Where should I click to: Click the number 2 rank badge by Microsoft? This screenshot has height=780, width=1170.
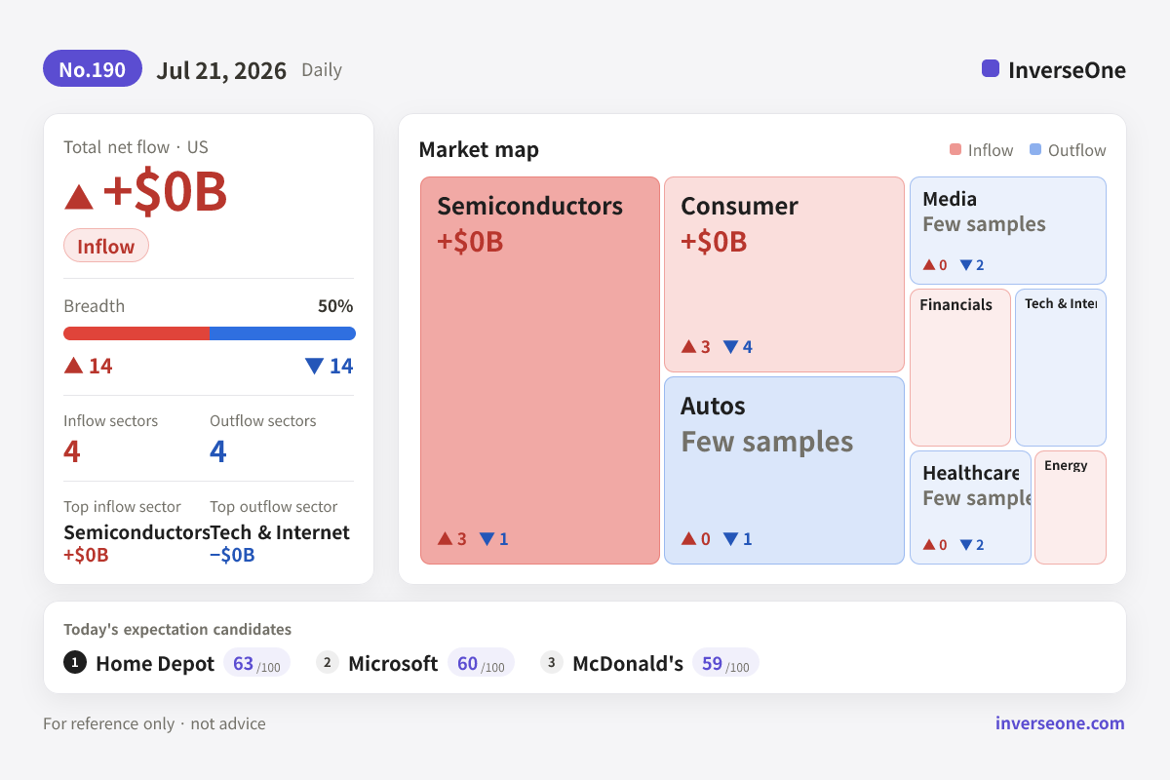[x=328, y=663]
